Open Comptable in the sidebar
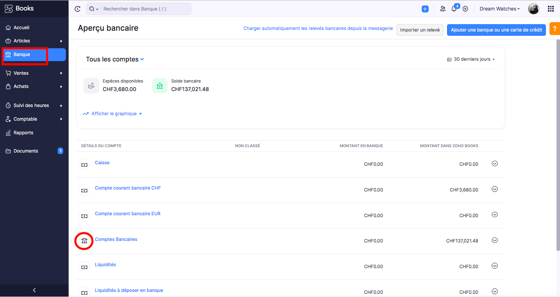This screenshot has width=560, height=297. pos(34,119)
